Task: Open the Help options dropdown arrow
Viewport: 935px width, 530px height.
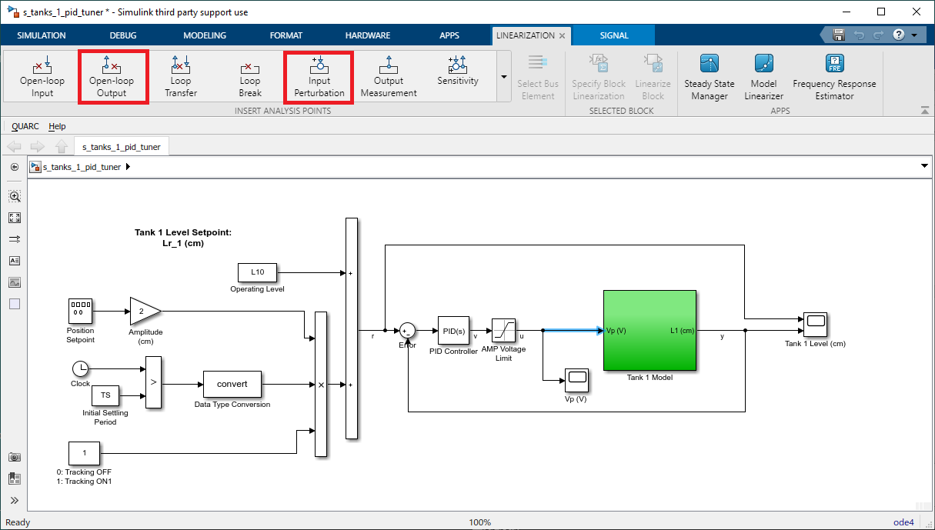Action: tap(914, 35)
